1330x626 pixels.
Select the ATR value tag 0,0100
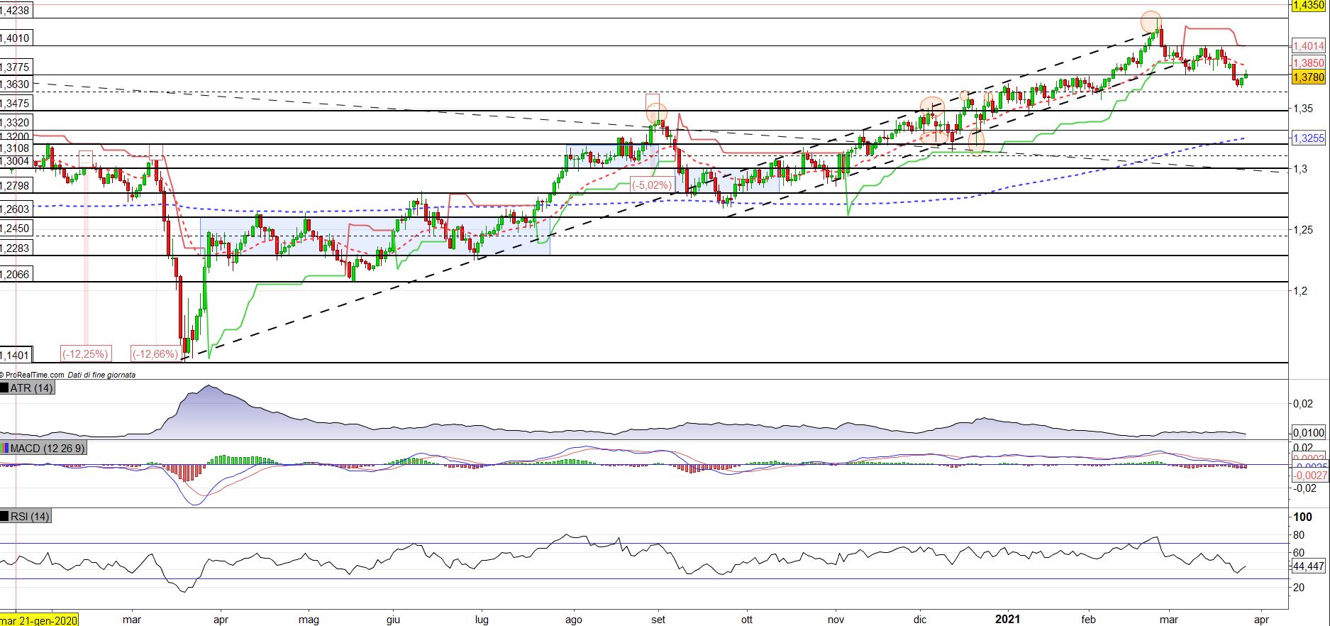tap(1309, 433)
